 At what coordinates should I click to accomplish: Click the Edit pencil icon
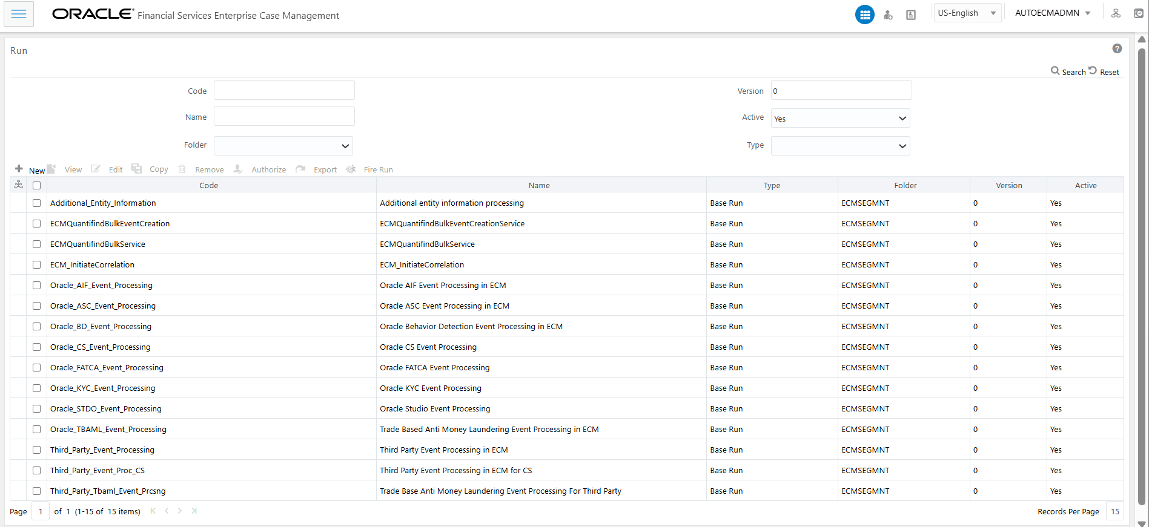(x=96, y=169)
